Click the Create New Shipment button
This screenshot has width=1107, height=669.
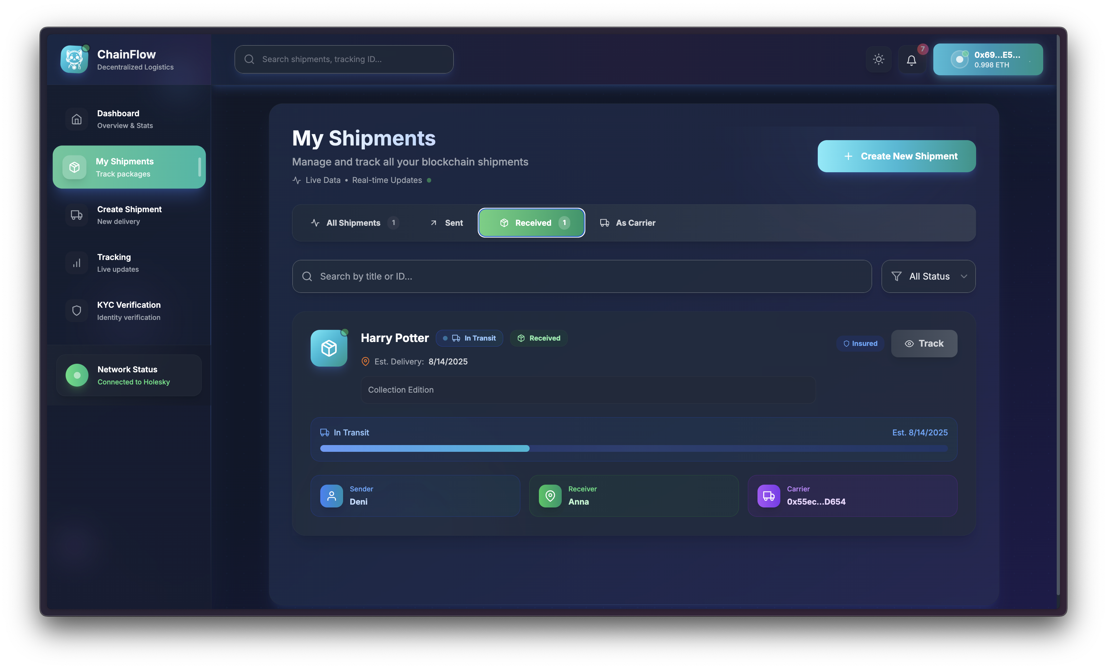coord(896,156)
